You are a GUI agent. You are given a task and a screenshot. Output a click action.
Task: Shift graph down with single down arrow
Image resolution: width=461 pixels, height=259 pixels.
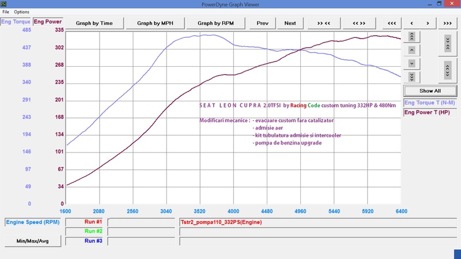click(411, 63)
